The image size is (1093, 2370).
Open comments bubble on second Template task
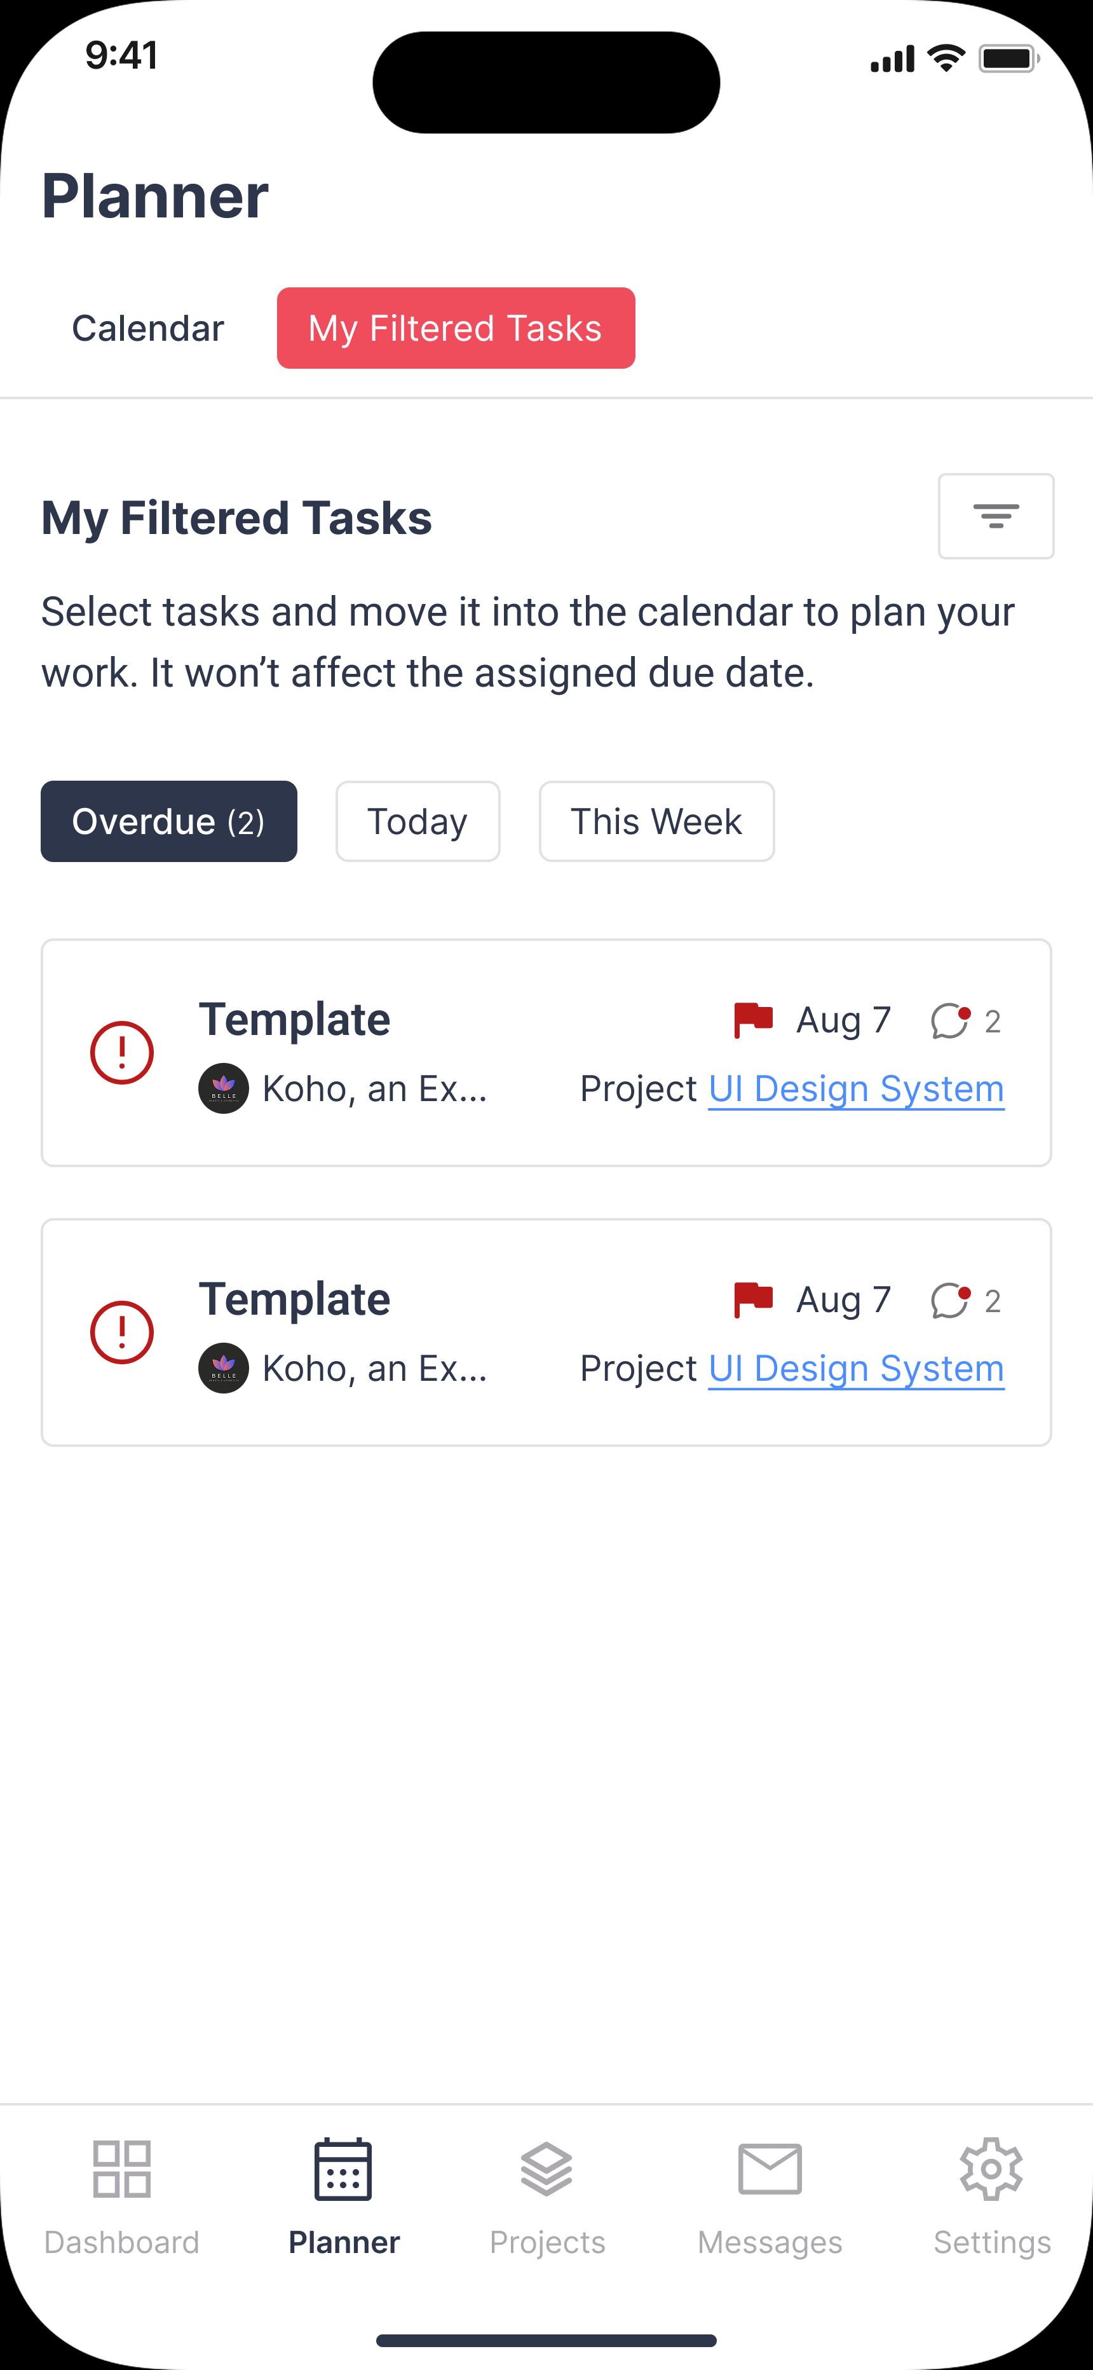[949, 1300]
